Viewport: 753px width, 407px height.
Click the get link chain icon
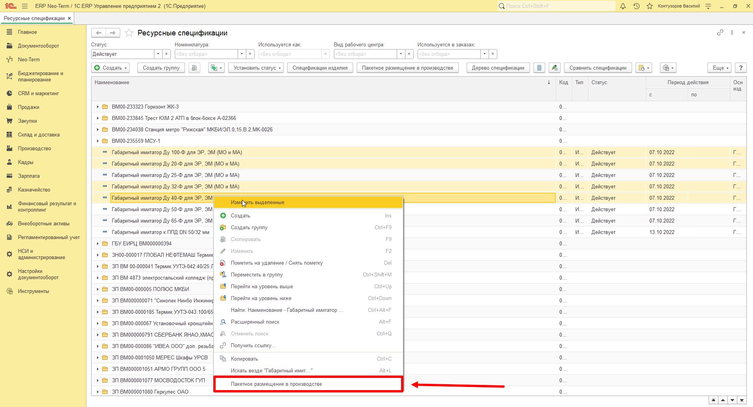pyautogui.click(x=720, y=33)
